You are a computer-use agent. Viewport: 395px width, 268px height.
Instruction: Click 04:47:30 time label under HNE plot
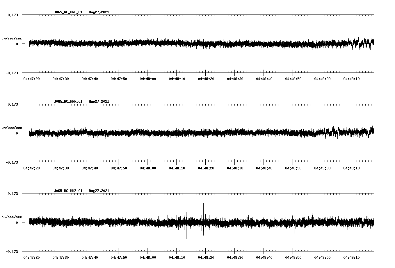(x=61, y=79)
